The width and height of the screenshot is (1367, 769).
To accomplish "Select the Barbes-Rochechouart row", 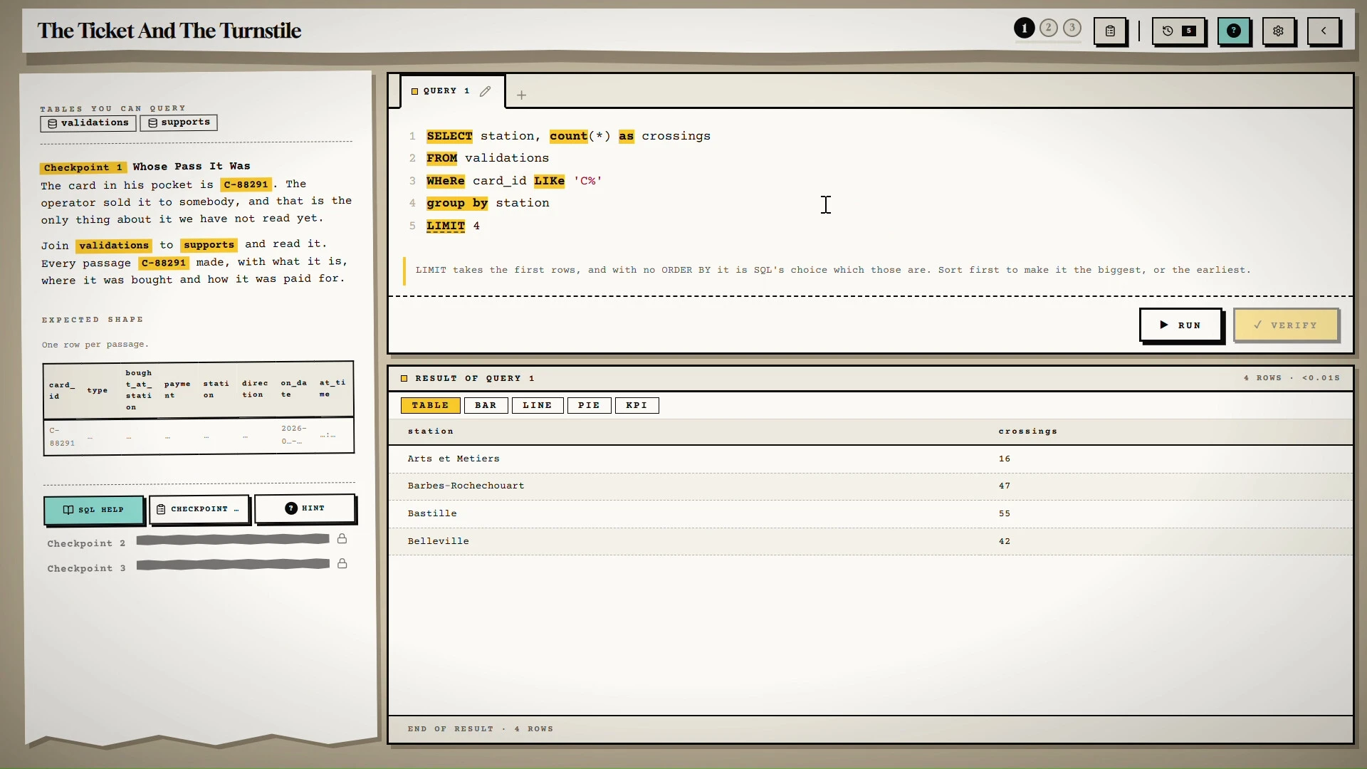I will (x=870, y=486).
